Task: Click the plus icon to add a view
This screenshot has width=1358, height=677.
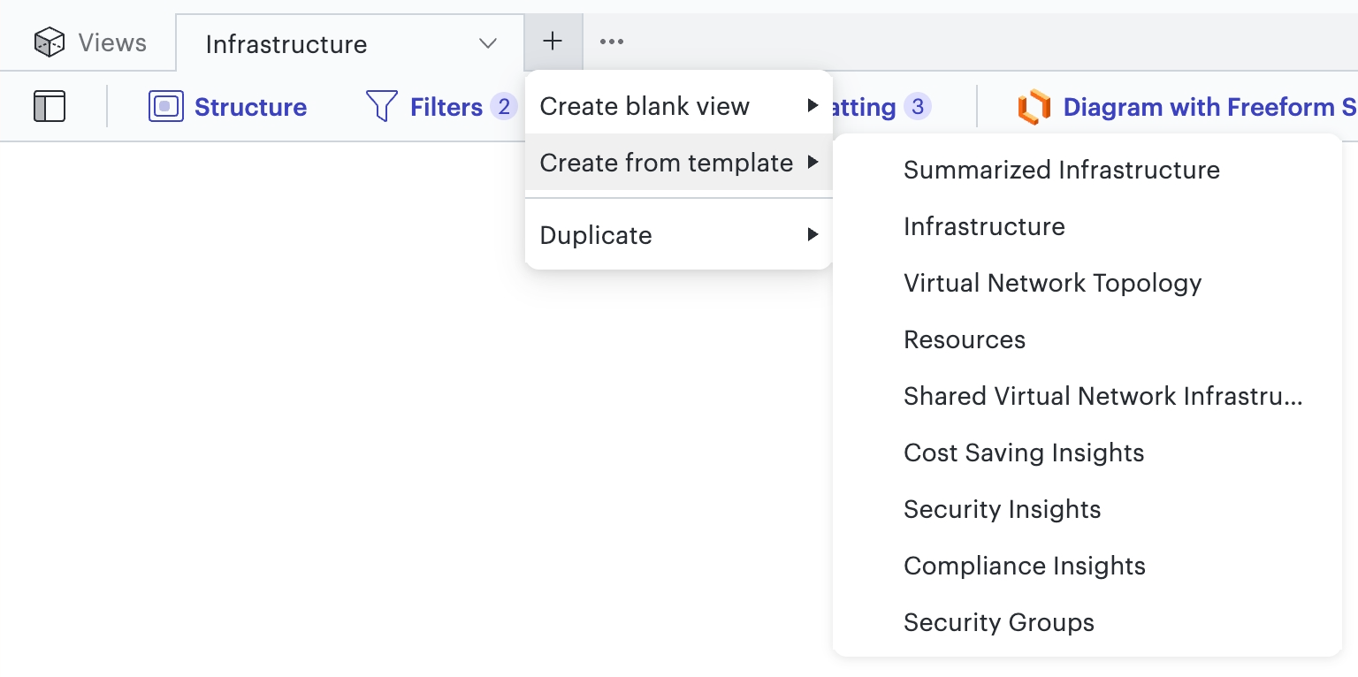Action: [553, 41]
